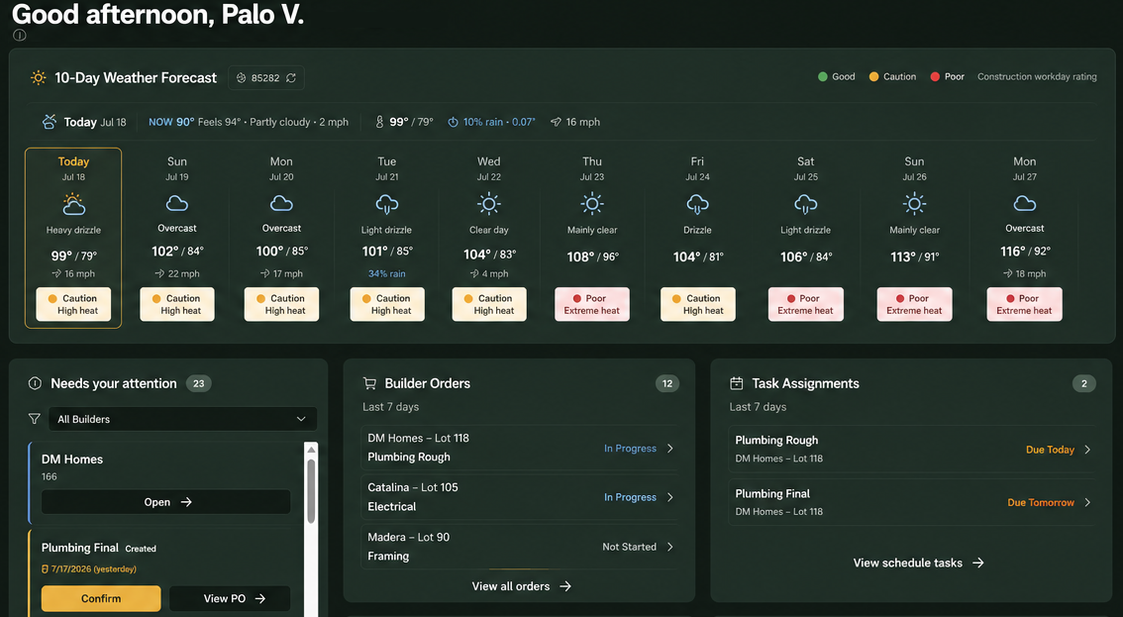The width and height of the screenshot is (1123, 617).
Task: Click the Not Started status for Madera
Action: click(x=629, y=547)
